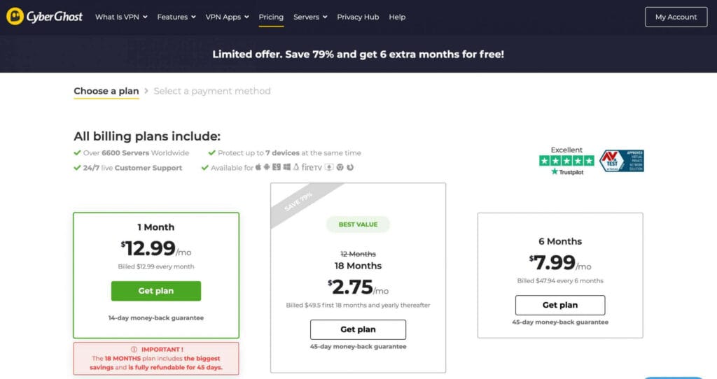Expand the Features dropdown
Screen dimensions: 717x379
176,17
